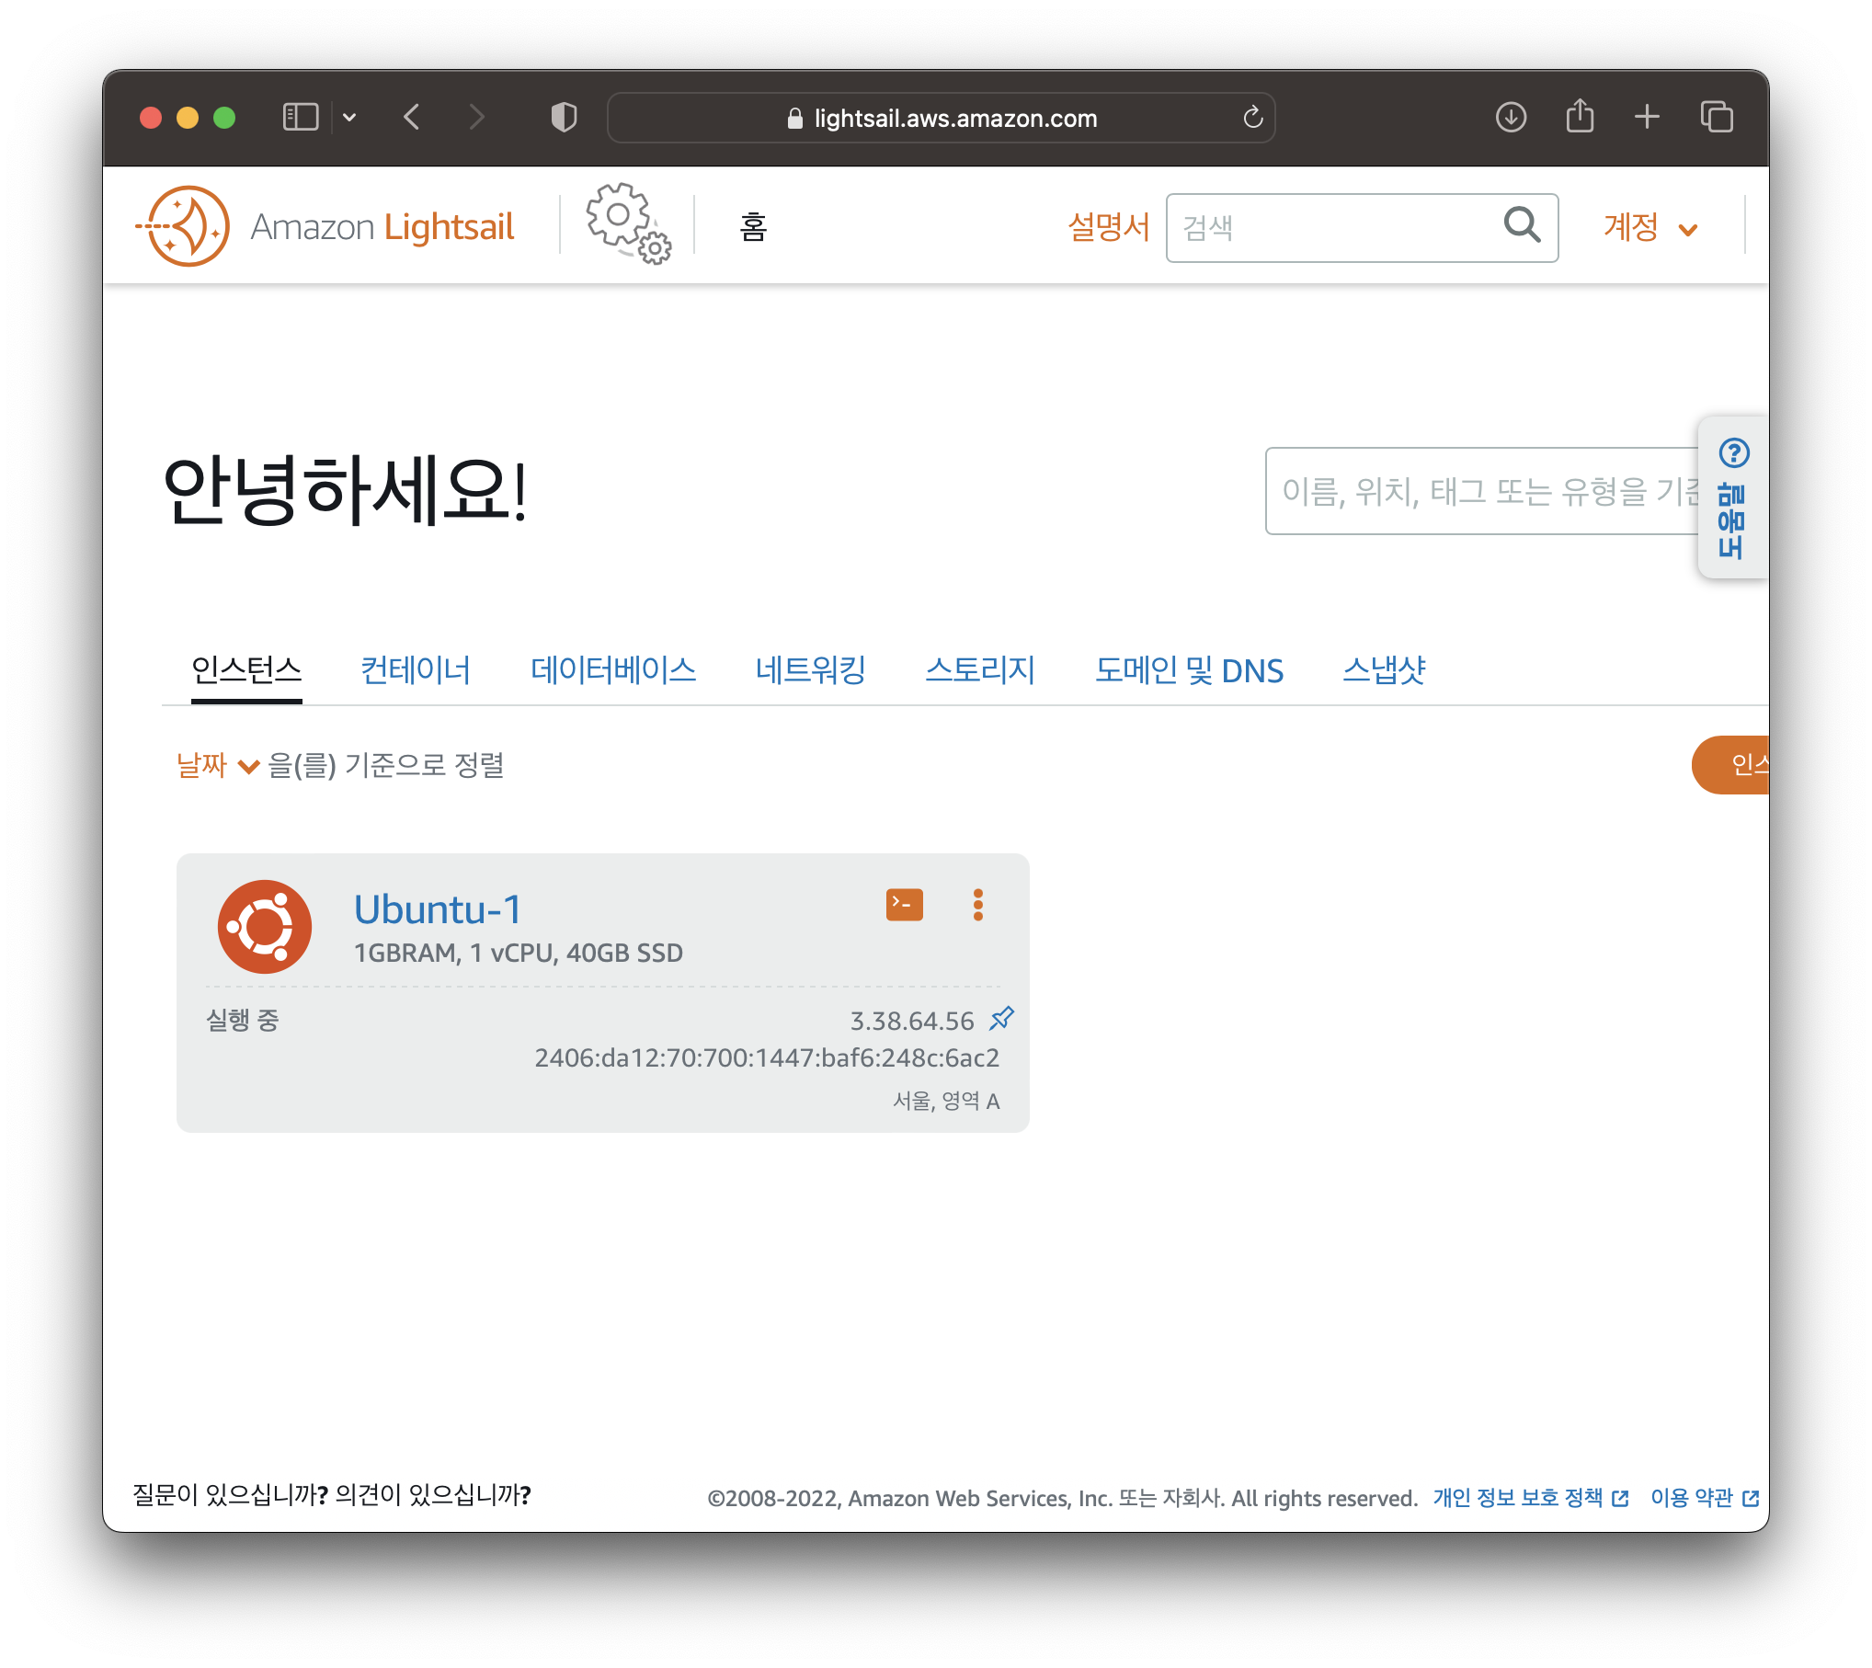This screenshot has width=1872, height=1668.
Task: Open the three-dot menu on Ubuntu-1 card
Action: 977,905
